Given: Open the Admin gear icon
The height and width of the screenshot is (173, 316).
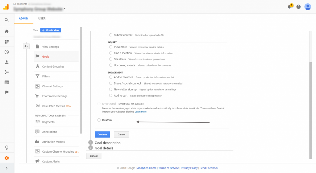Looking at the screenshot, I should coord(7,158).
